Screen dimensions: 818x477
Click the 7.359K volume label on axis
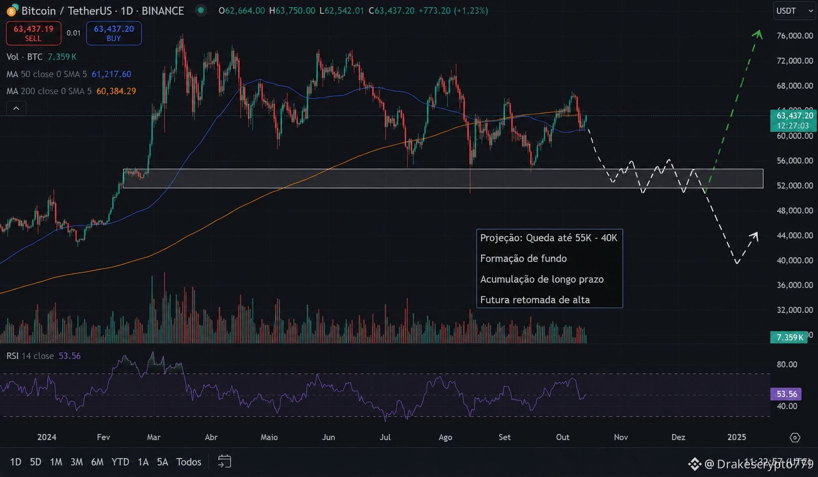[x=789, y=337]
